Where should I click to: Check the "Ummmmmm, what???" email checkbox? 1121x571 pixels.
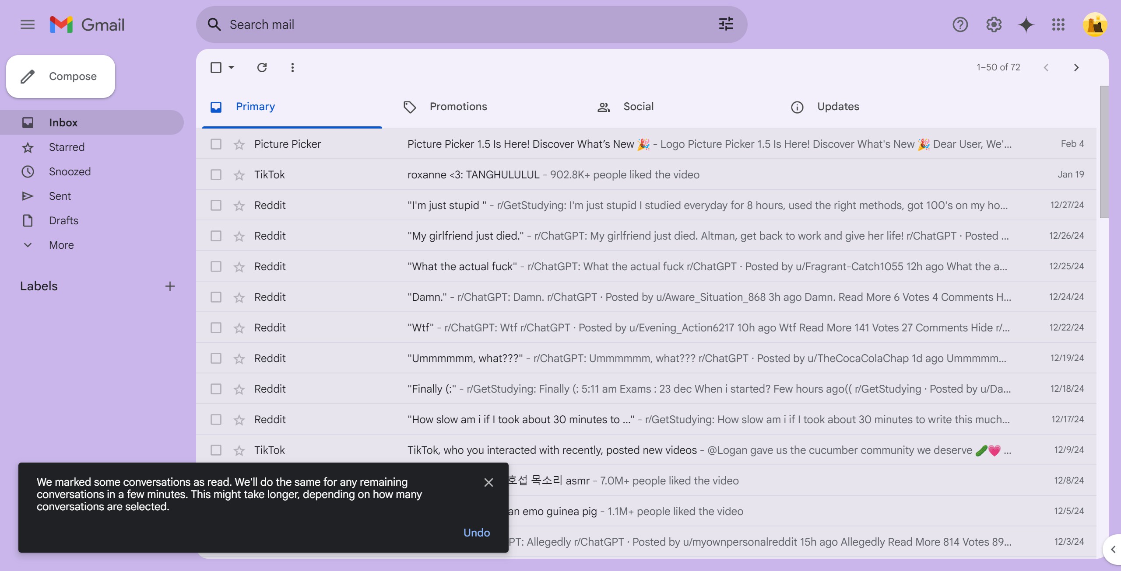[x=216, y=358]
